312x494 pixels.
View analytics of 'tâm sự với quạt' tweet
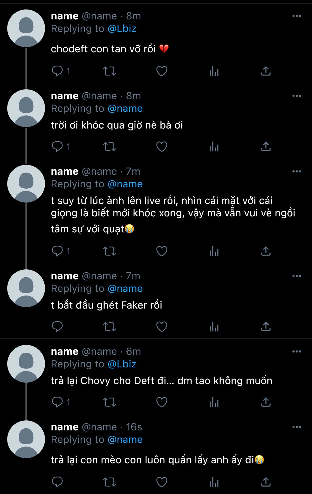214,251
